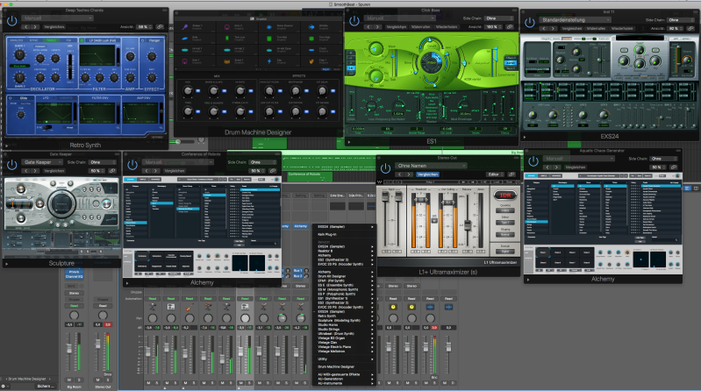The width and height of the screenshot is (701, 391).
Task: Go to previous preset in Retro Synth
Action: [x=26, y=27]
